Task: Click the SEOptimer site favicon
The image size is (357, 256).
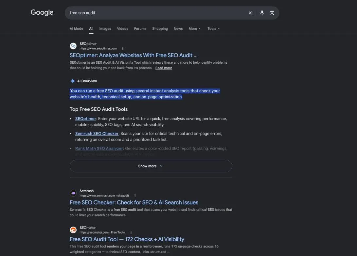Action: (x=73, y=46)
